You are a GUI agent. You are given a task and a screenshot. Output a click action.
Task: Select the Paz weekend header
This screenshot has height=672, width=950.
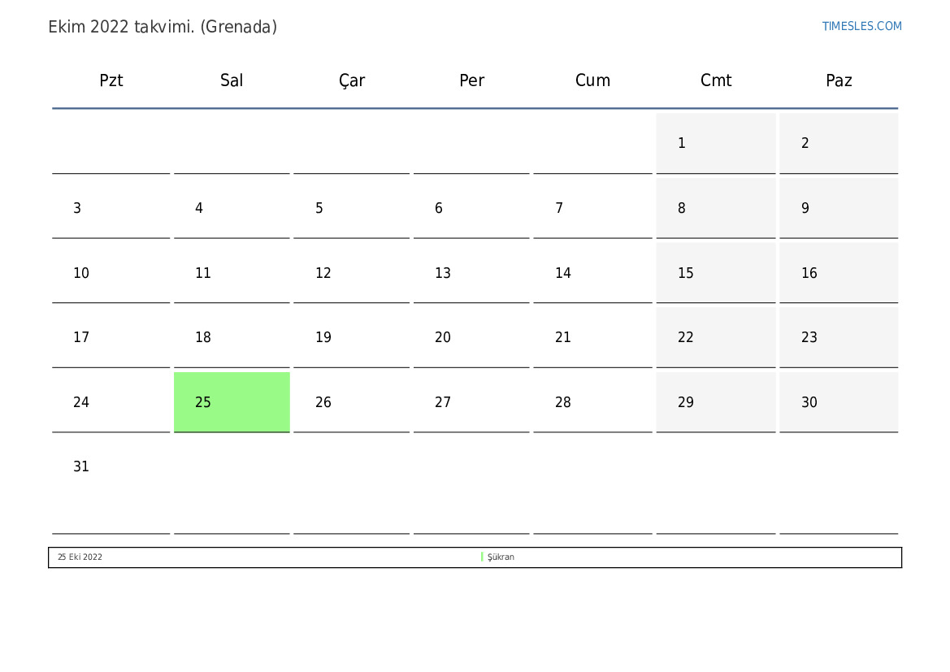pos(839,80)
